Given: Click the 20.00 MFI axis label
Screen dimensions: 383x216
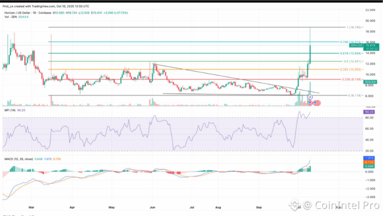Looking at the screenshot, I should point(369,151).
